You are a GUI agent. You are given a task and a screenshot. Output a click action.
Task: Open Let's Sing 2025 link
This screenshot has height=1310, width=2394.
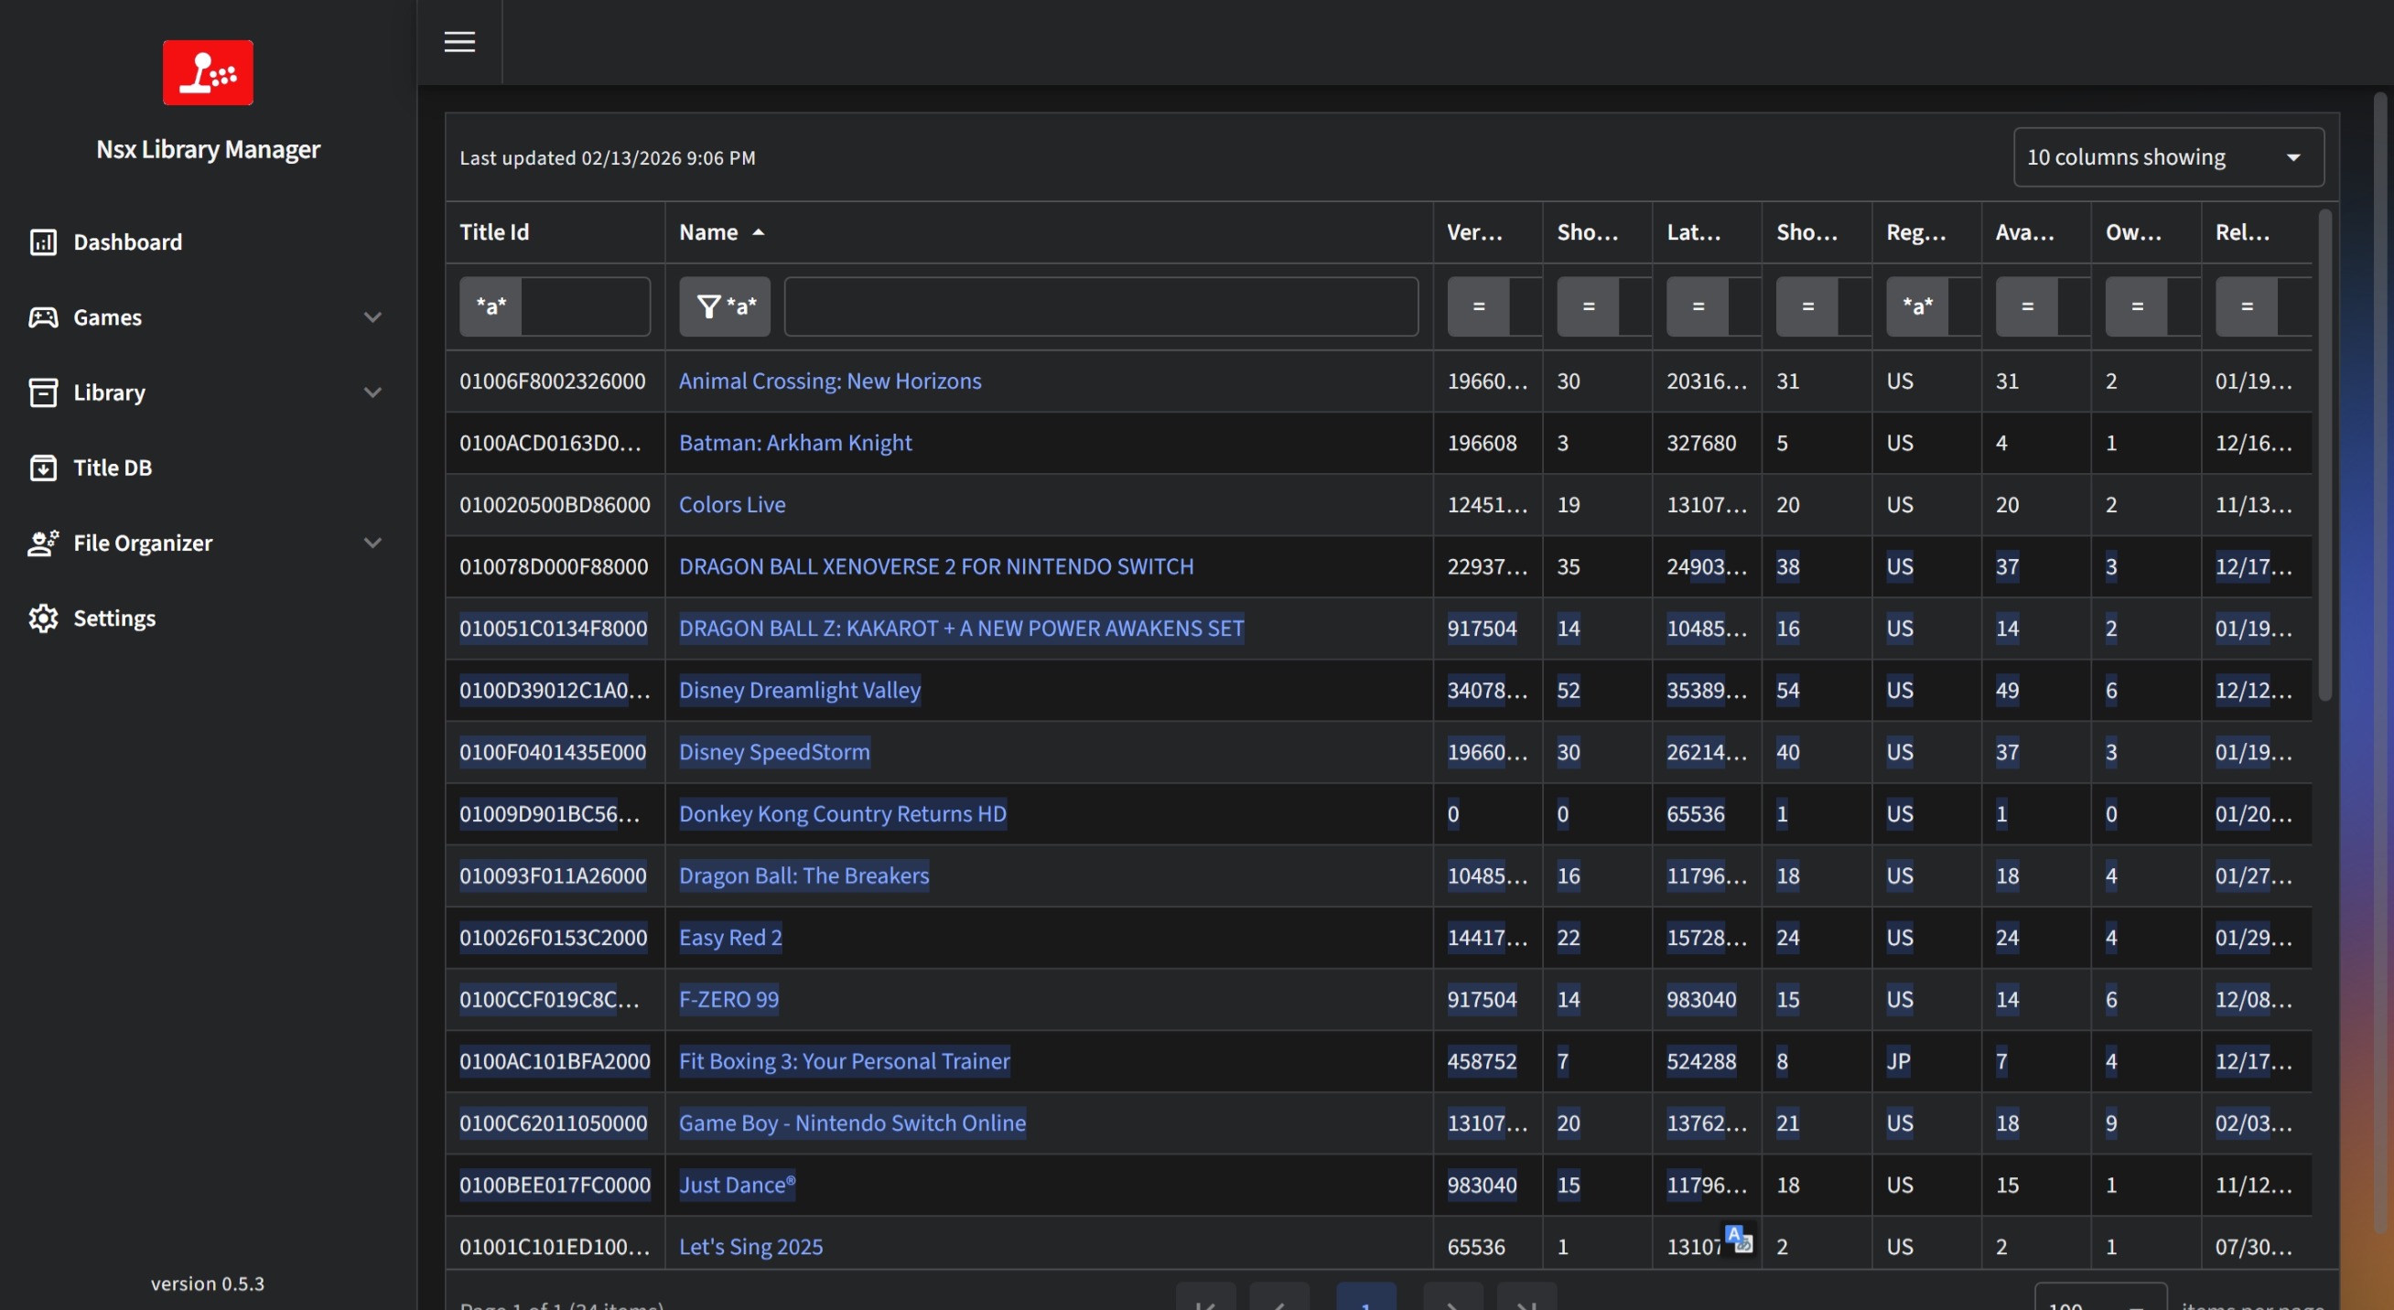point(751,1247)
